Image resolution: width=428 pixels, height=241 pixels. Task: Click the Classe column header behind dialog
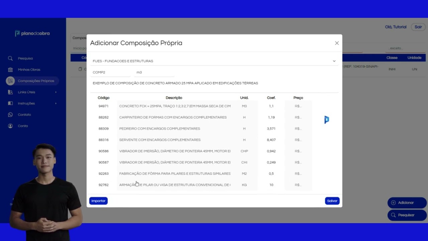click(x=392, y=58)
